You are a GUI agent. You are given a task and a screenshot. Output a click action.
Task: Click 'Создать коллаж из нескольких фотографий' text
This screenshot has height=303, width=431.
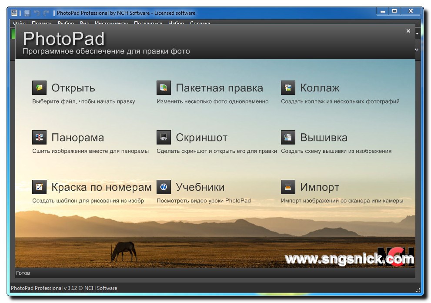[x=340, y=101]
